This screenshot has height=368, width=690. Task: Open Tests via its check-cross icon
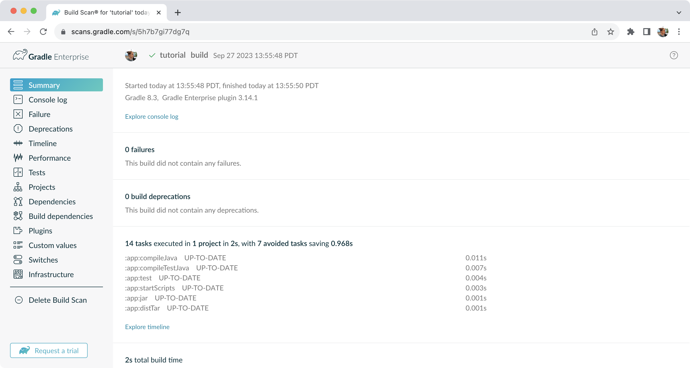18,172
